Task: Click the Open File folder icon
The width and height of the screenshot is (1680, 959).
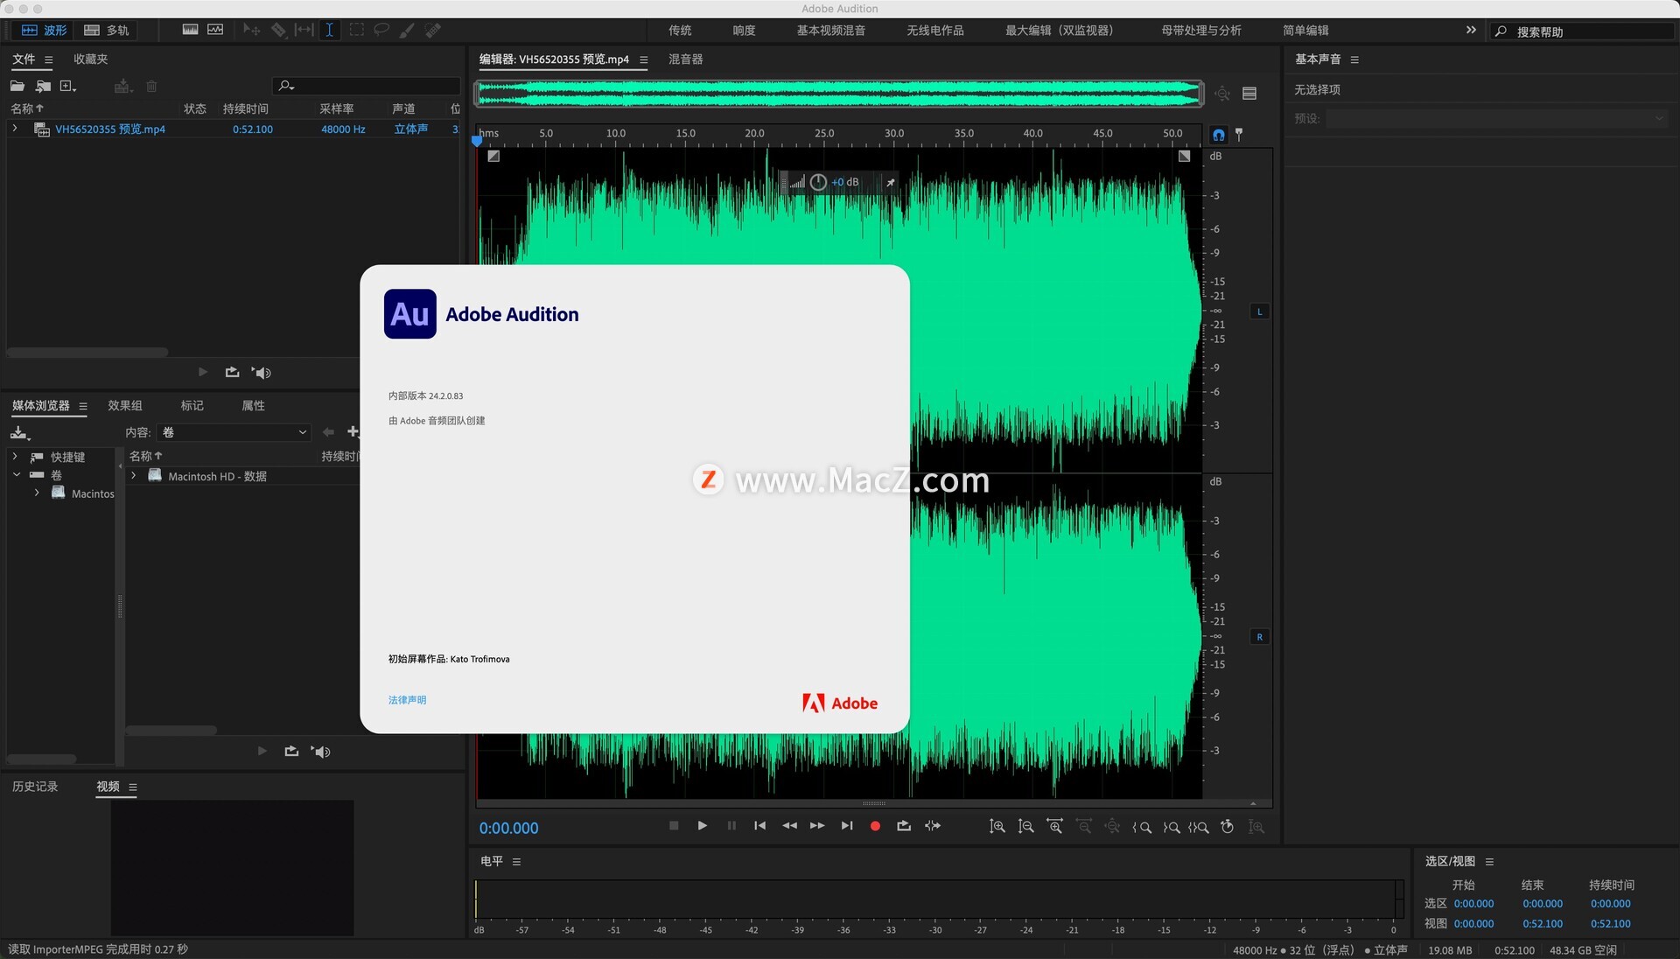Action: tap(17, 86)
